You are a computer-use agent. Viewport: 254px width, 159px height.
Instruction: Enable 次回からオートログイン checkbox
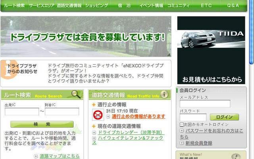[x=182, y=124]
